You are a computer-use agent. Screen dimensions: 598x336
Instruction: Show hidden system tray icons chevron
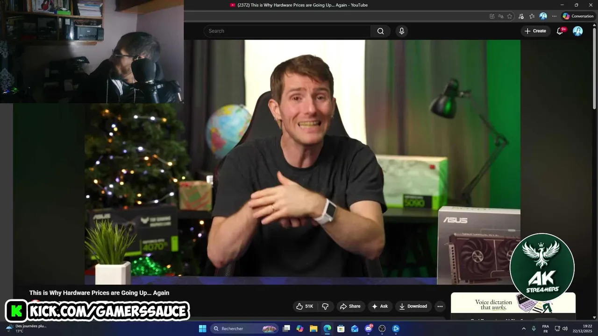click(x=524, y=329)
